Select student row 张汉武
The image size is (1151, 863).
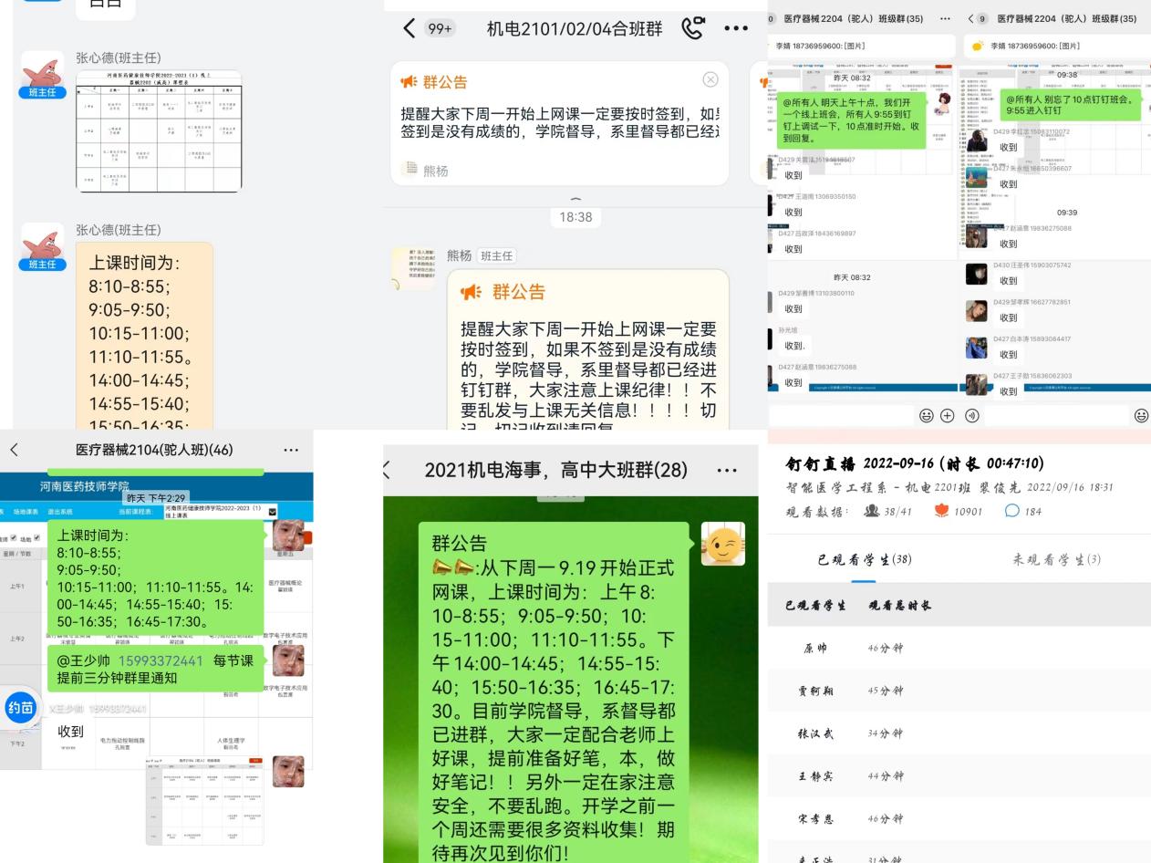(959, 733)
